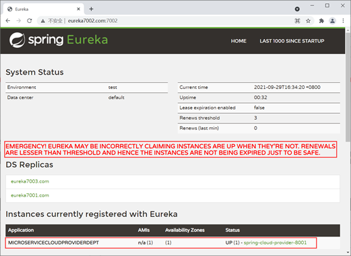Click the Spring leaf logo
This screenshot has height=256, width=351.
pos(17,40)
